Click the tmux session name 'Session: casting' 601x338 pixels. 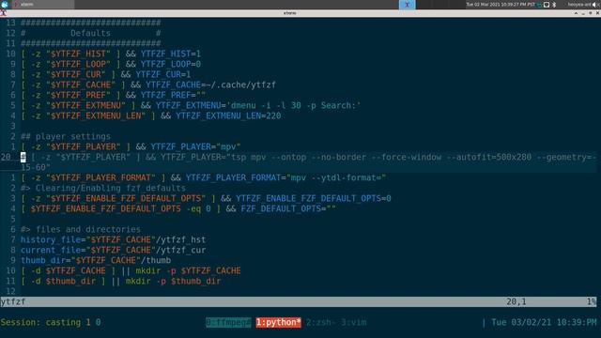[x=40, y=322]
